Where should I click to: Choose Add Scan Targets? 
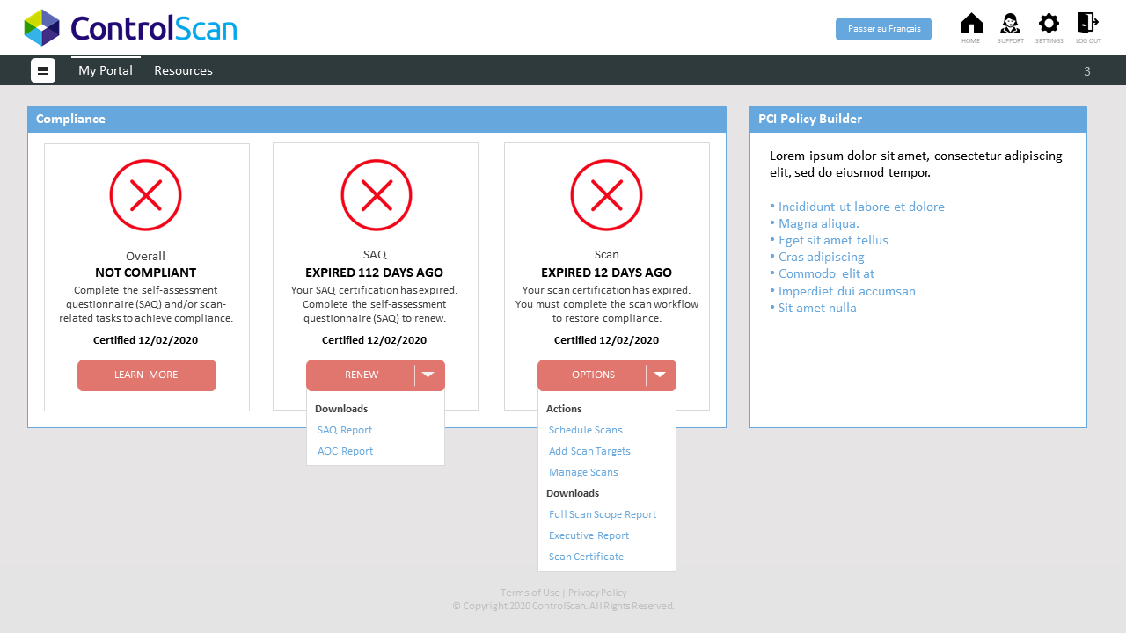pos(589,451)
